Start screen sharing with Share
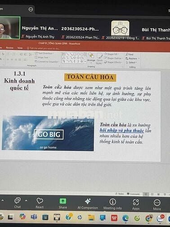 point(63,203)
